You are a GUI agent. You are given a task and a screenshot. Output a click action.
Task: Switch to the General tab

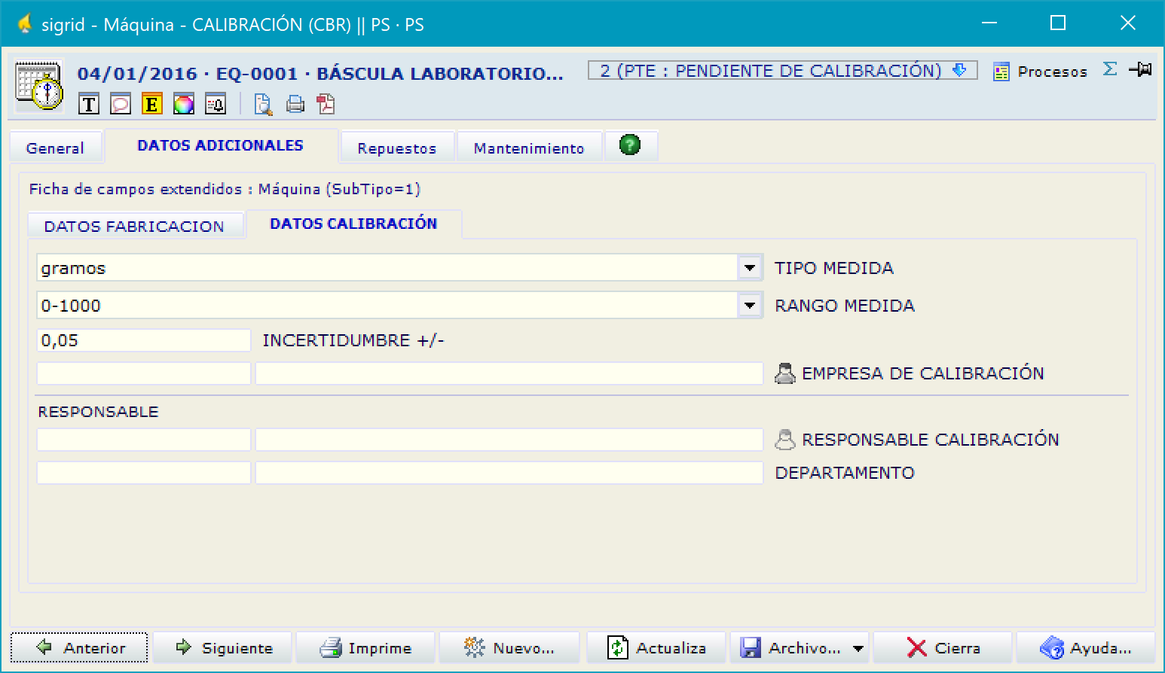pyautogui.click(x=55, y=148)
